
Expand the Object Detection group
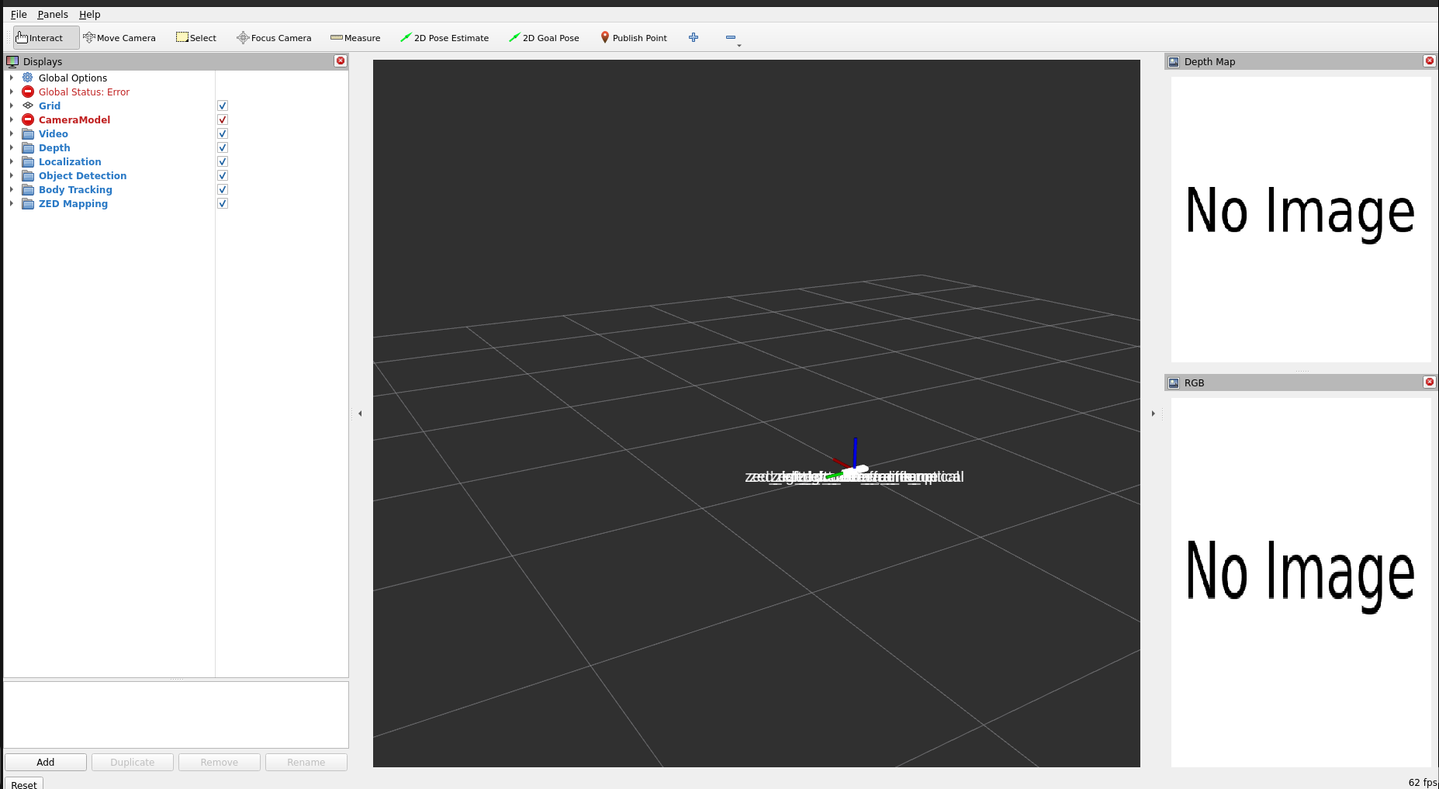coord(12,176)
